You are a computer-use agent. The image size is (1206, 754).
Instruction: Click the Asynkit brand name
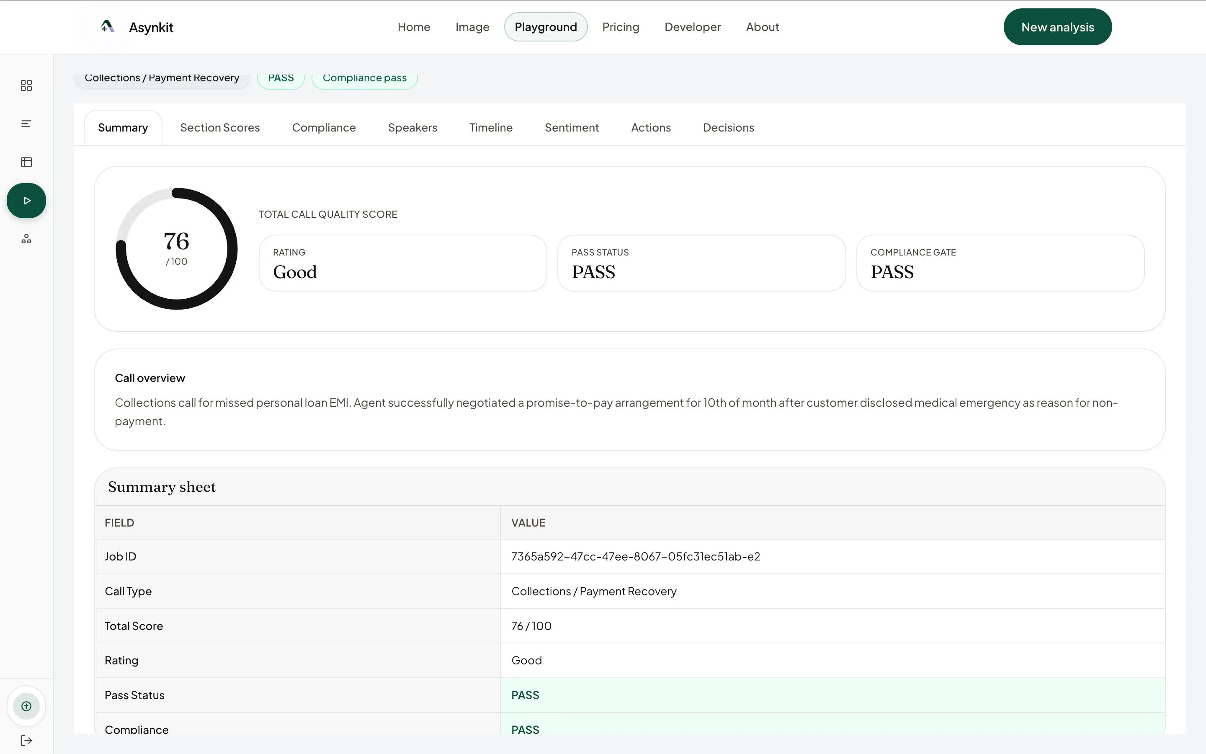pos(151,27)
